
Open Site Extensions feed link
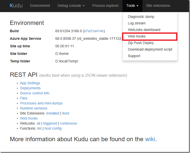(65, 113)
